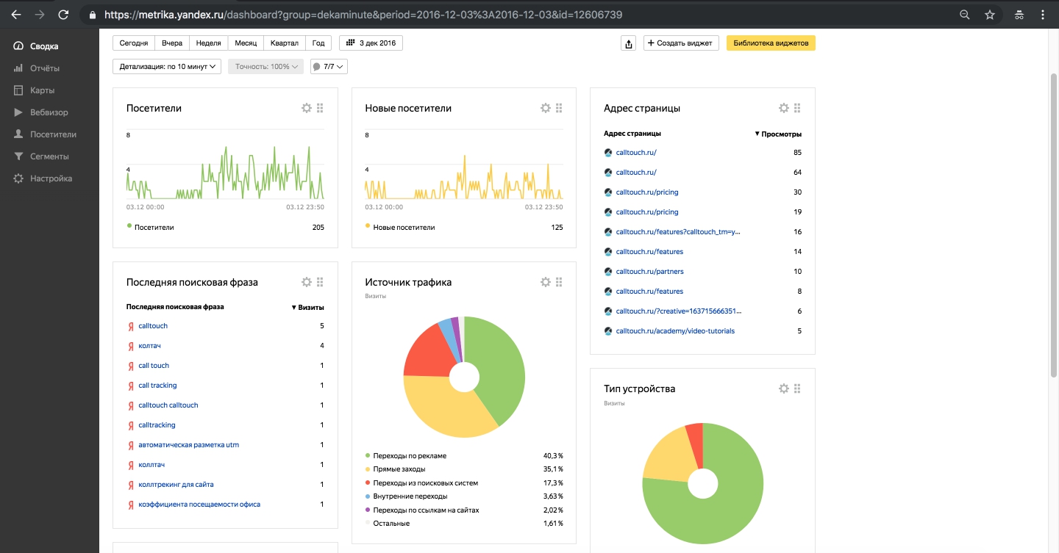Image resolution: width=1059 pixels, height=553 pixels.
Task: Sort search phrases by Визиты column
Action: coord(307,307)
